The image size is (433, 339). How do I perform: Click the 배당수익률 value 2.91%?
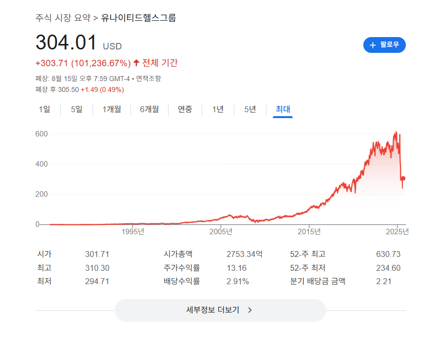(237, 281)
